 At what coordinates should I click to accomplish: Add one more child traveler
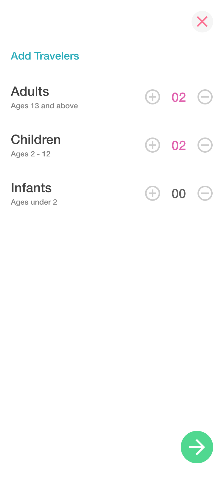point(153,145)
